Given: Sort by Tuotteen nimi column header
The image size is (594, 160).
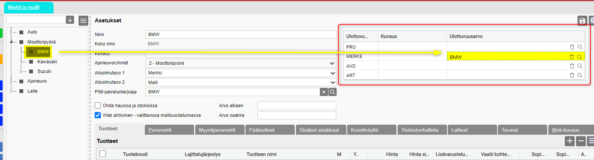Looking at the screenshot, I should click(261, 154).
